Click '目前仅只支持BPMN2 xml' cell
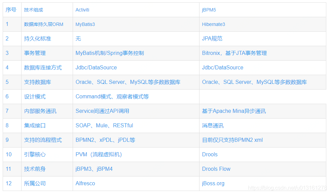 pos(263,140)
